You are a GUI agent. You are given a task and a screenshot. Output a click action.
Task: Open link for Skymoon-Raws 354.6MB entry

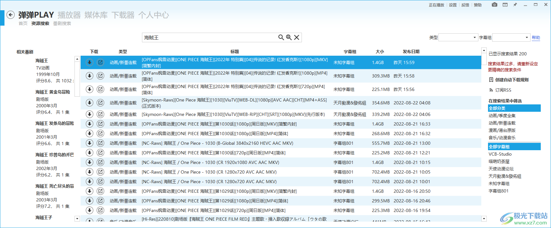click(x=100, y=103)
